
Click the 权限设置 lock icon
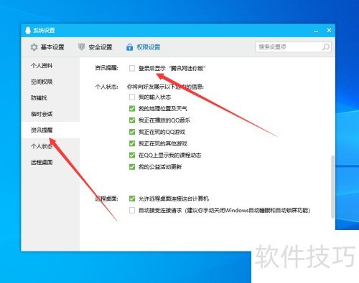pos(129,47)
